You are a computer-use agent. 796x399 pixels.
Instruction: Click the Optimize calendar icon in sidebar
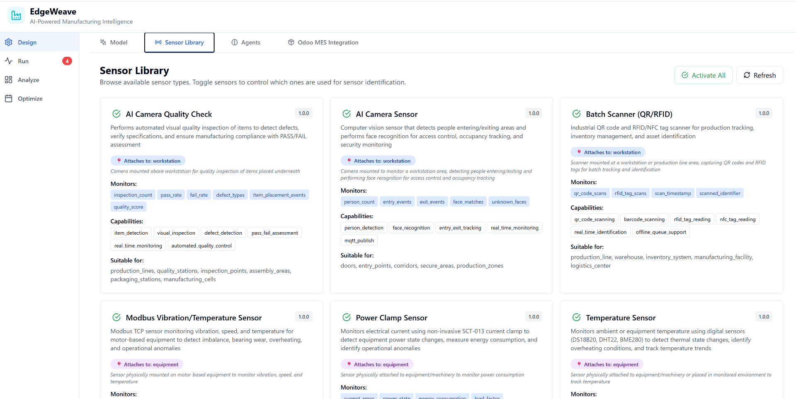[8, 98]
